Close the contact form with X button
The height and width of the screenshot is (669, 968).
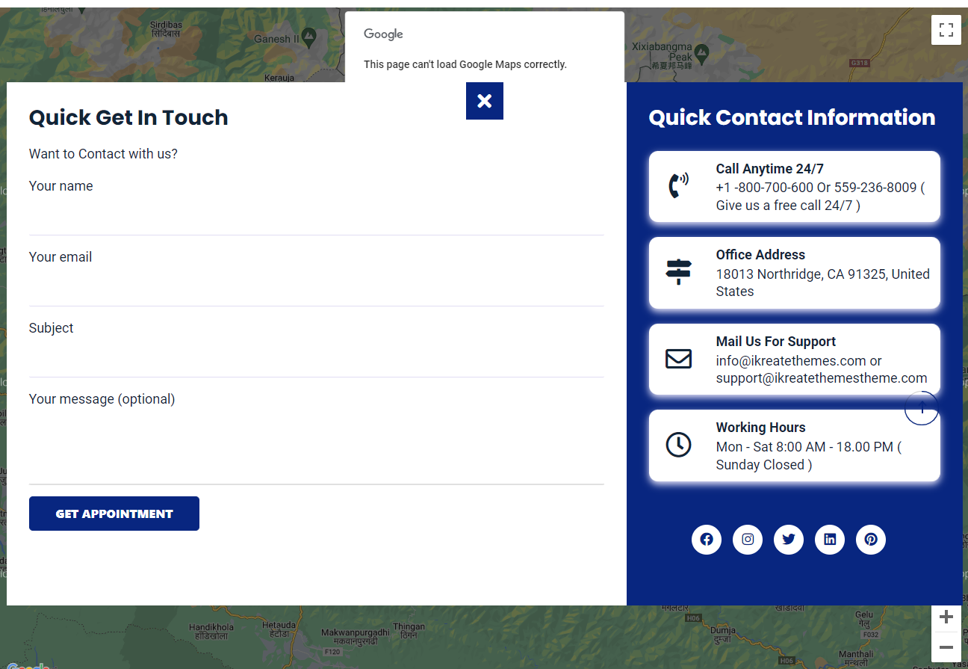pos(484,101)
